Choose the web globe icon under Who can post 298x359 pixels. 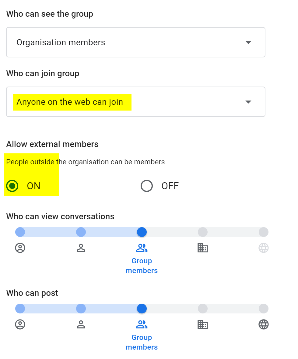(264, 325)
